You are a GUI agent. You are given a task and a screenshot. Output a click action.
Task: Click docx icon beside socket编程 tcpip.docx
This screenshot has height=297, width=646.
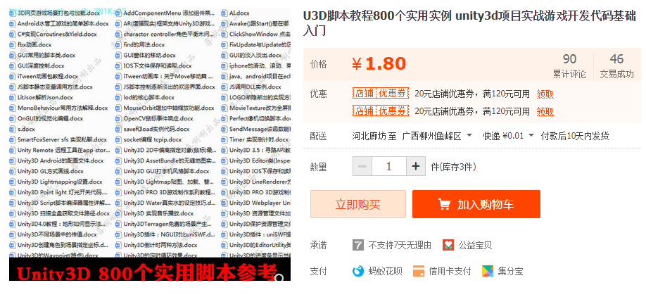(118, 139)
